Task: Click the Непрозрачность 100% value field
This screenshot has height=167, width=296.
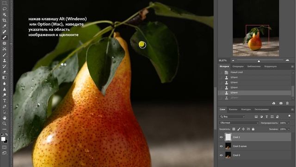Action: tap(283, 123)
